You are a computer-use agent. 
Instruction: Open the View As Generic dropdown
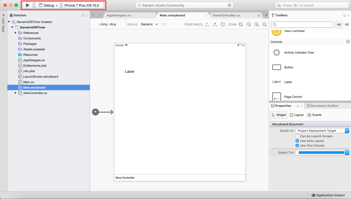(149, 24)
